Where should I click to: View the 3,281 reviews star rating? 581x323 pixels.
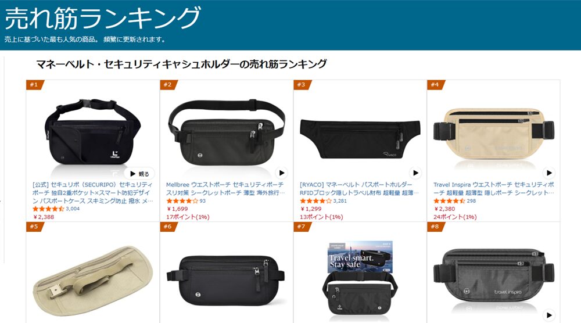coord(315,201)
